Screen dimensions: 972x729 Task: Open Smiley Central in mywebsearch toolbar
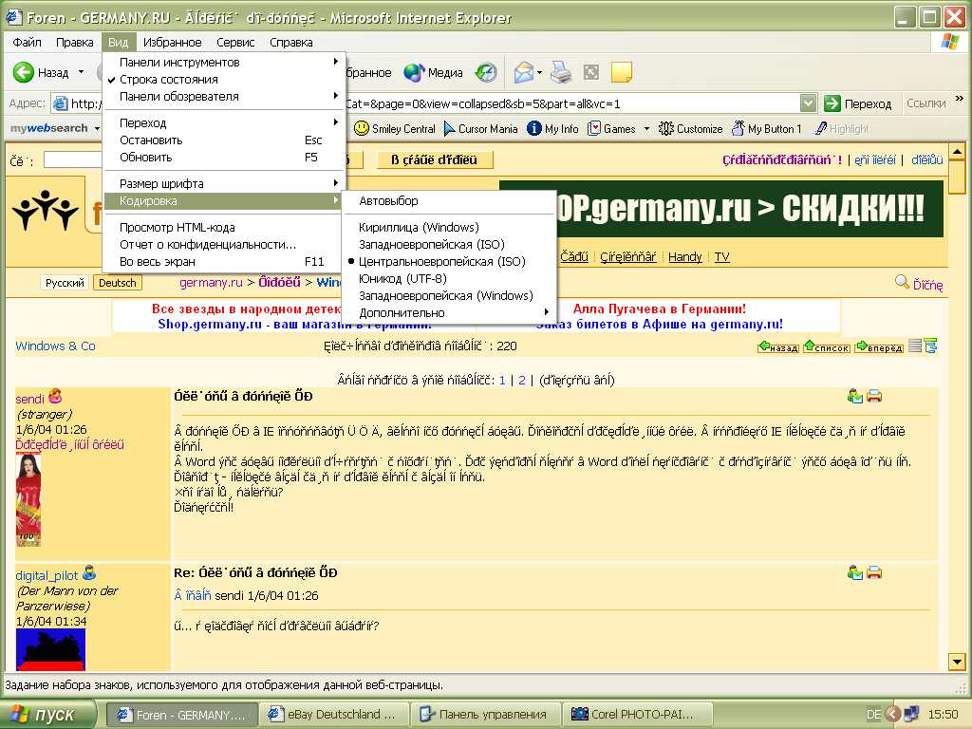tap(394, 128)
